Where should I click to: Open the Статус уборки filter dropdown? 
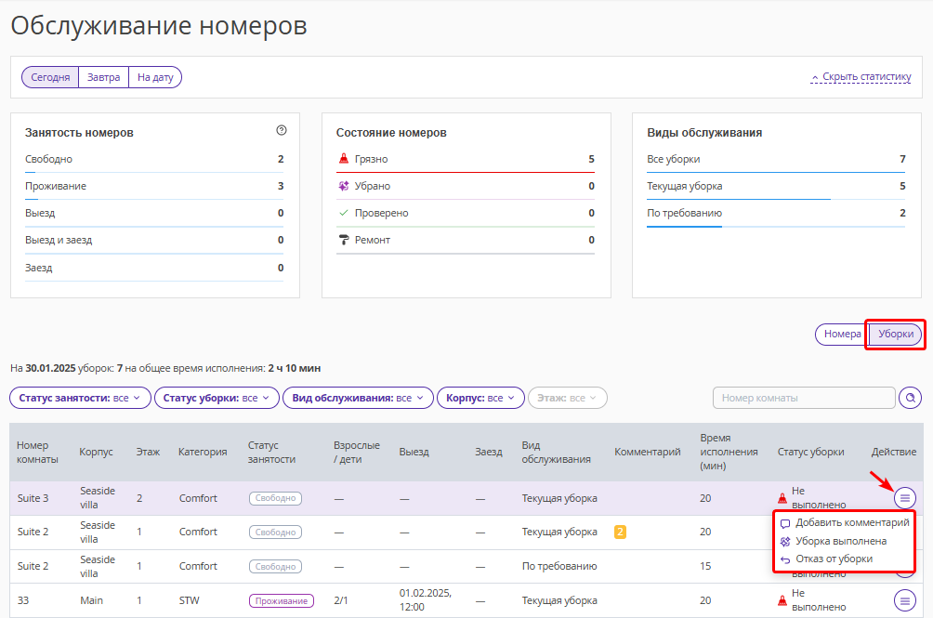coord(217,398)
